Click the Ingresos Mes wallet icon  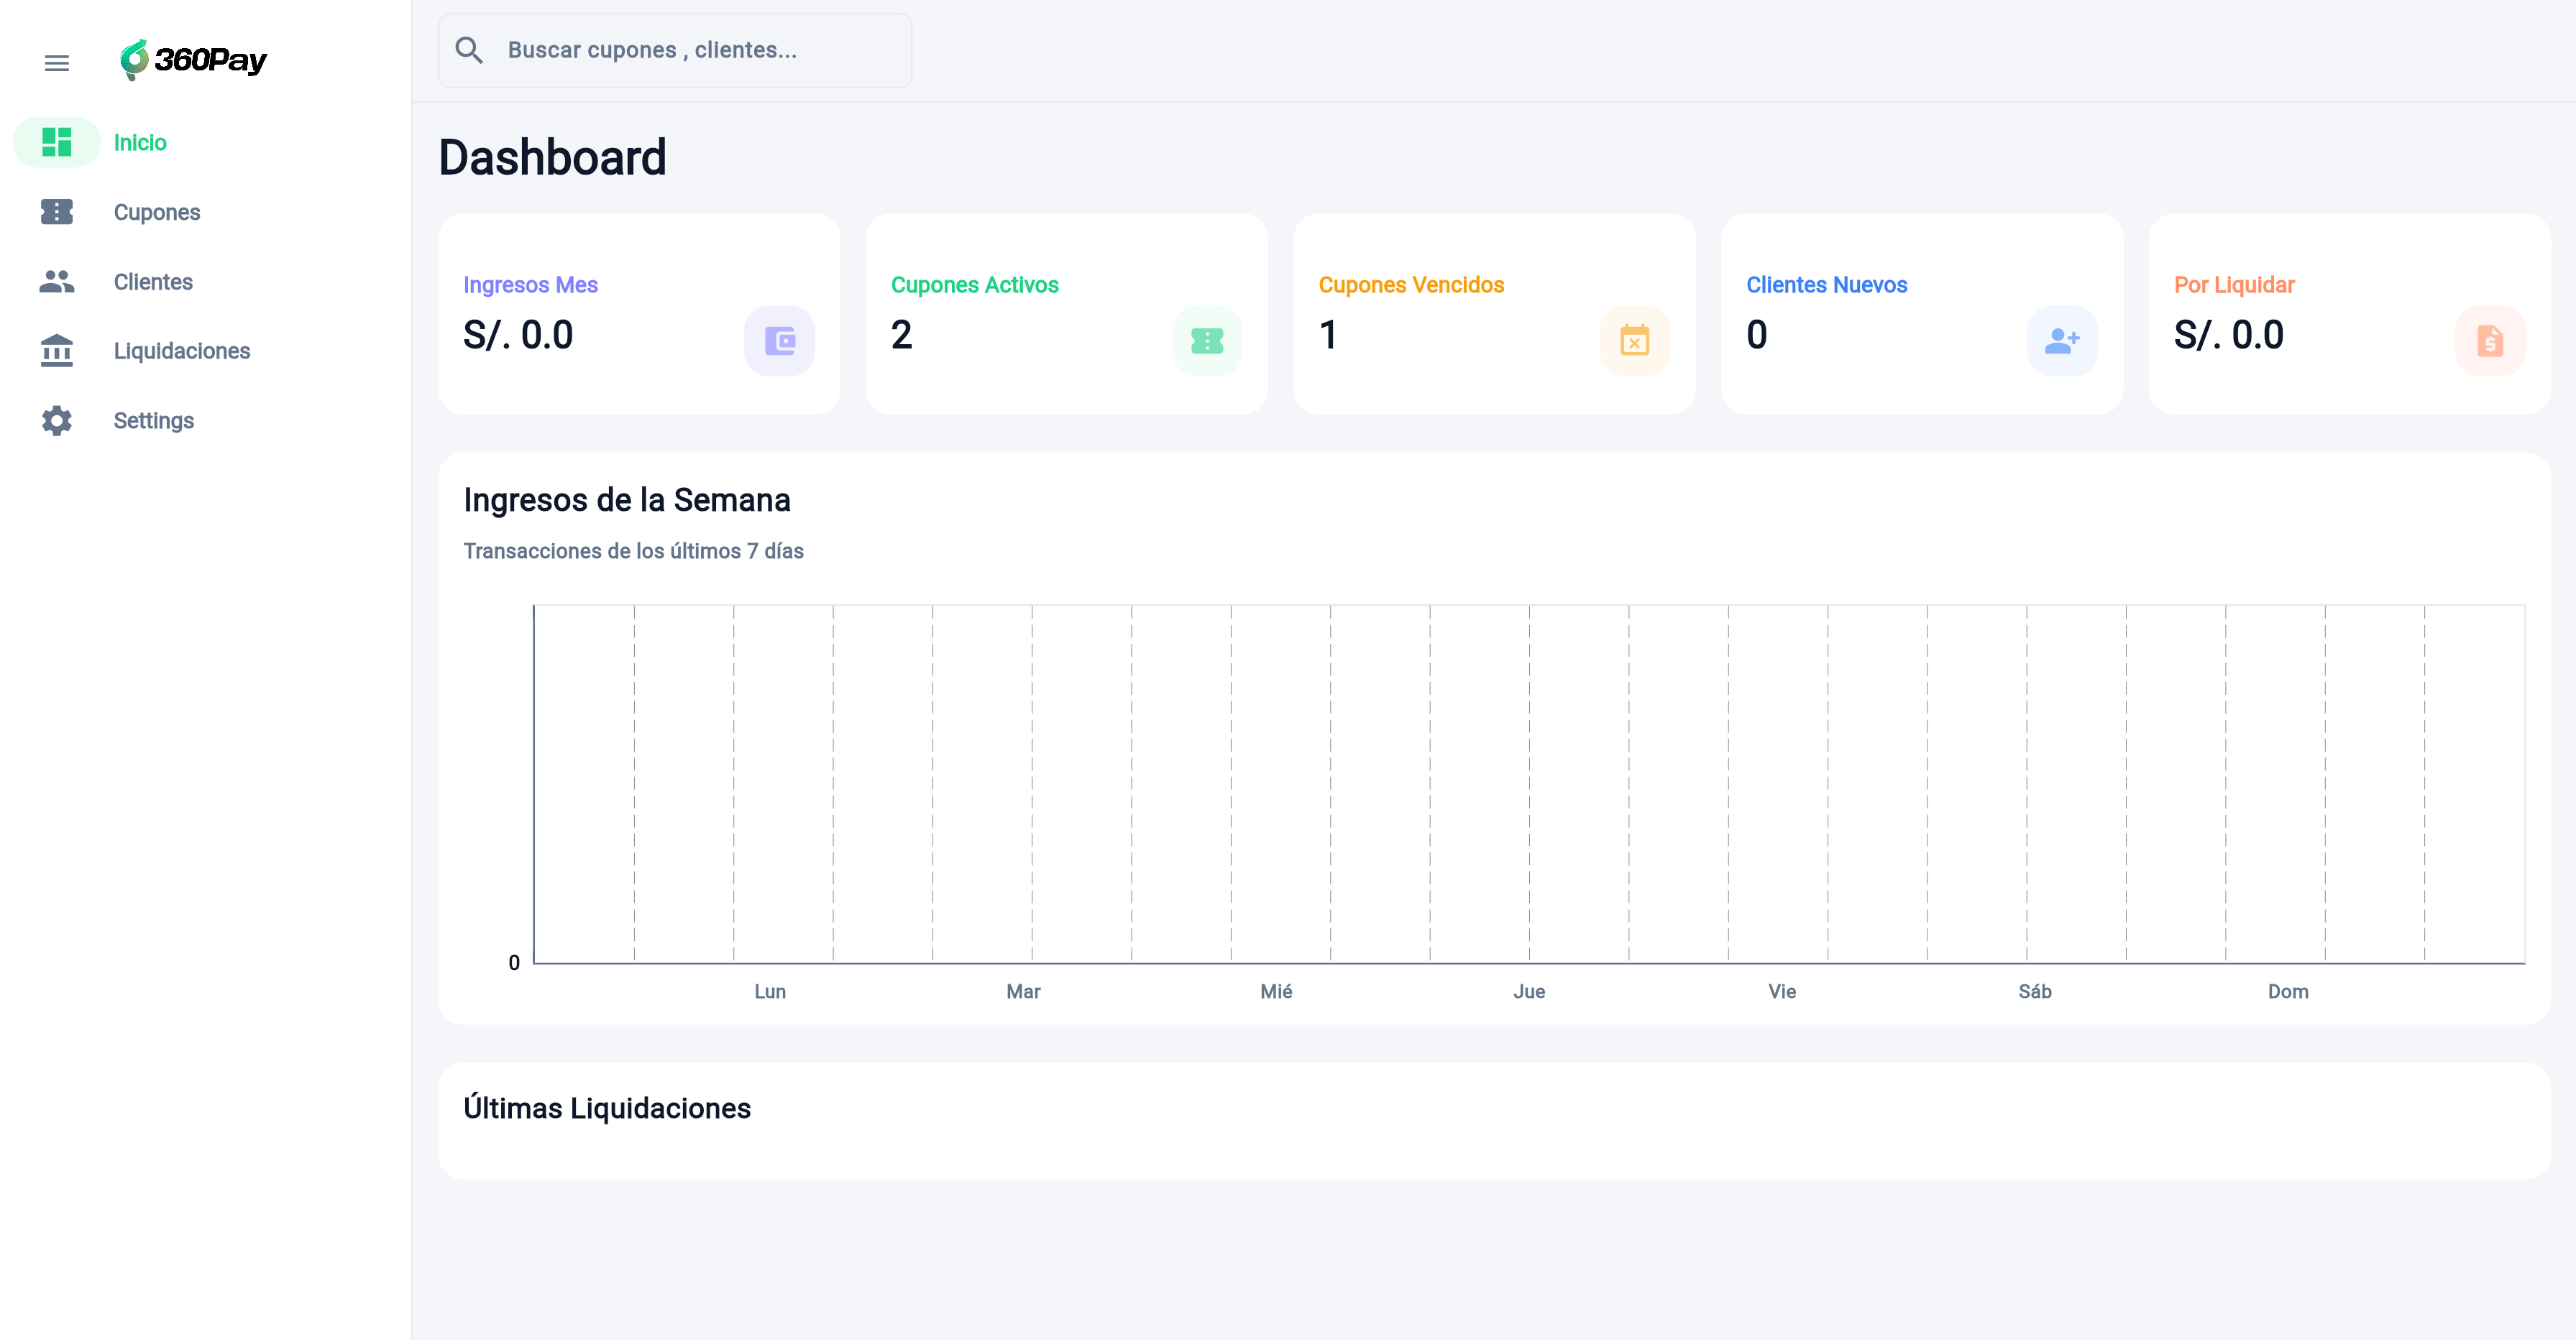(x=779, y=341)
